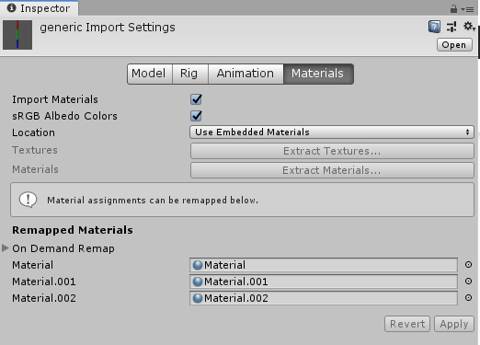The width and height of the screenshot is (480, 345).
Task: Click the preset selector sliders icon
Action: pyautogui.click(x=451, y=27)
